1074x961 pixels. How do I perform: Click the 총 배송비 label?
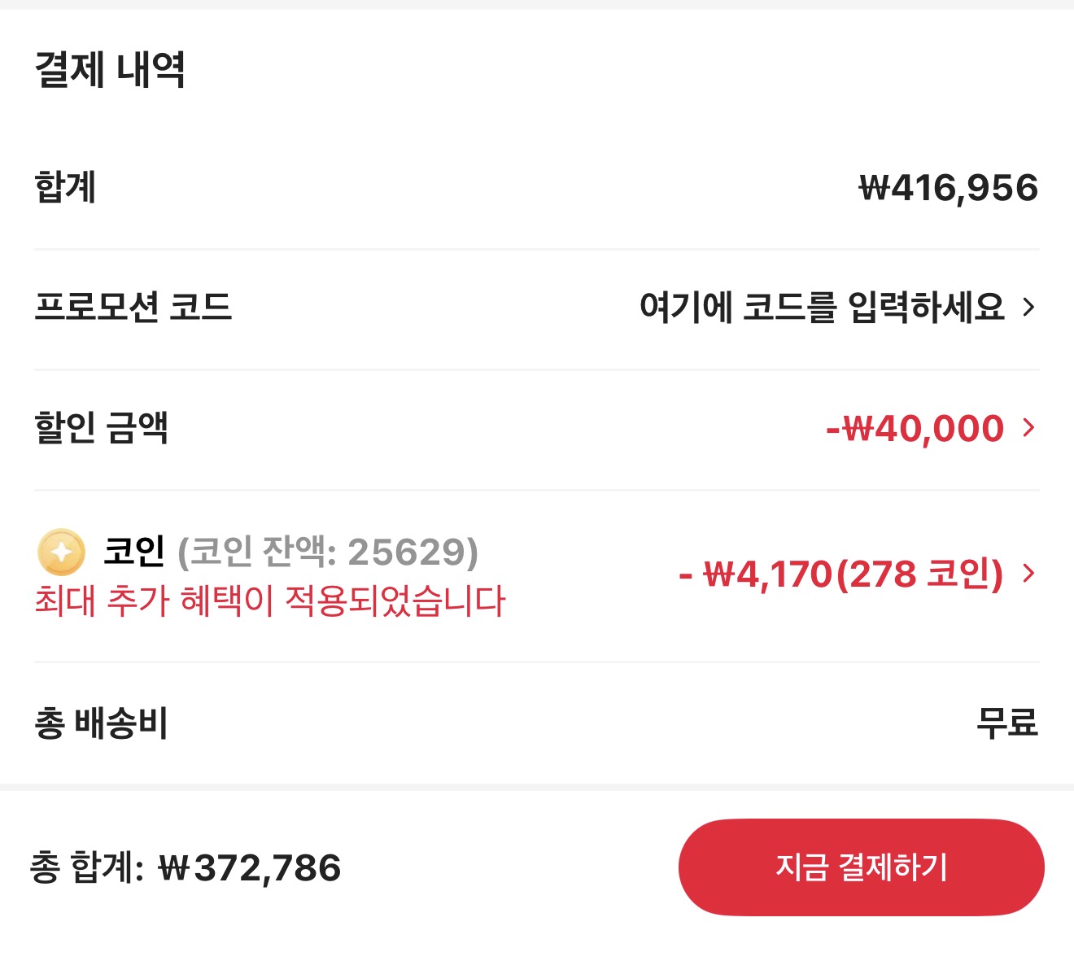point(101,723)
